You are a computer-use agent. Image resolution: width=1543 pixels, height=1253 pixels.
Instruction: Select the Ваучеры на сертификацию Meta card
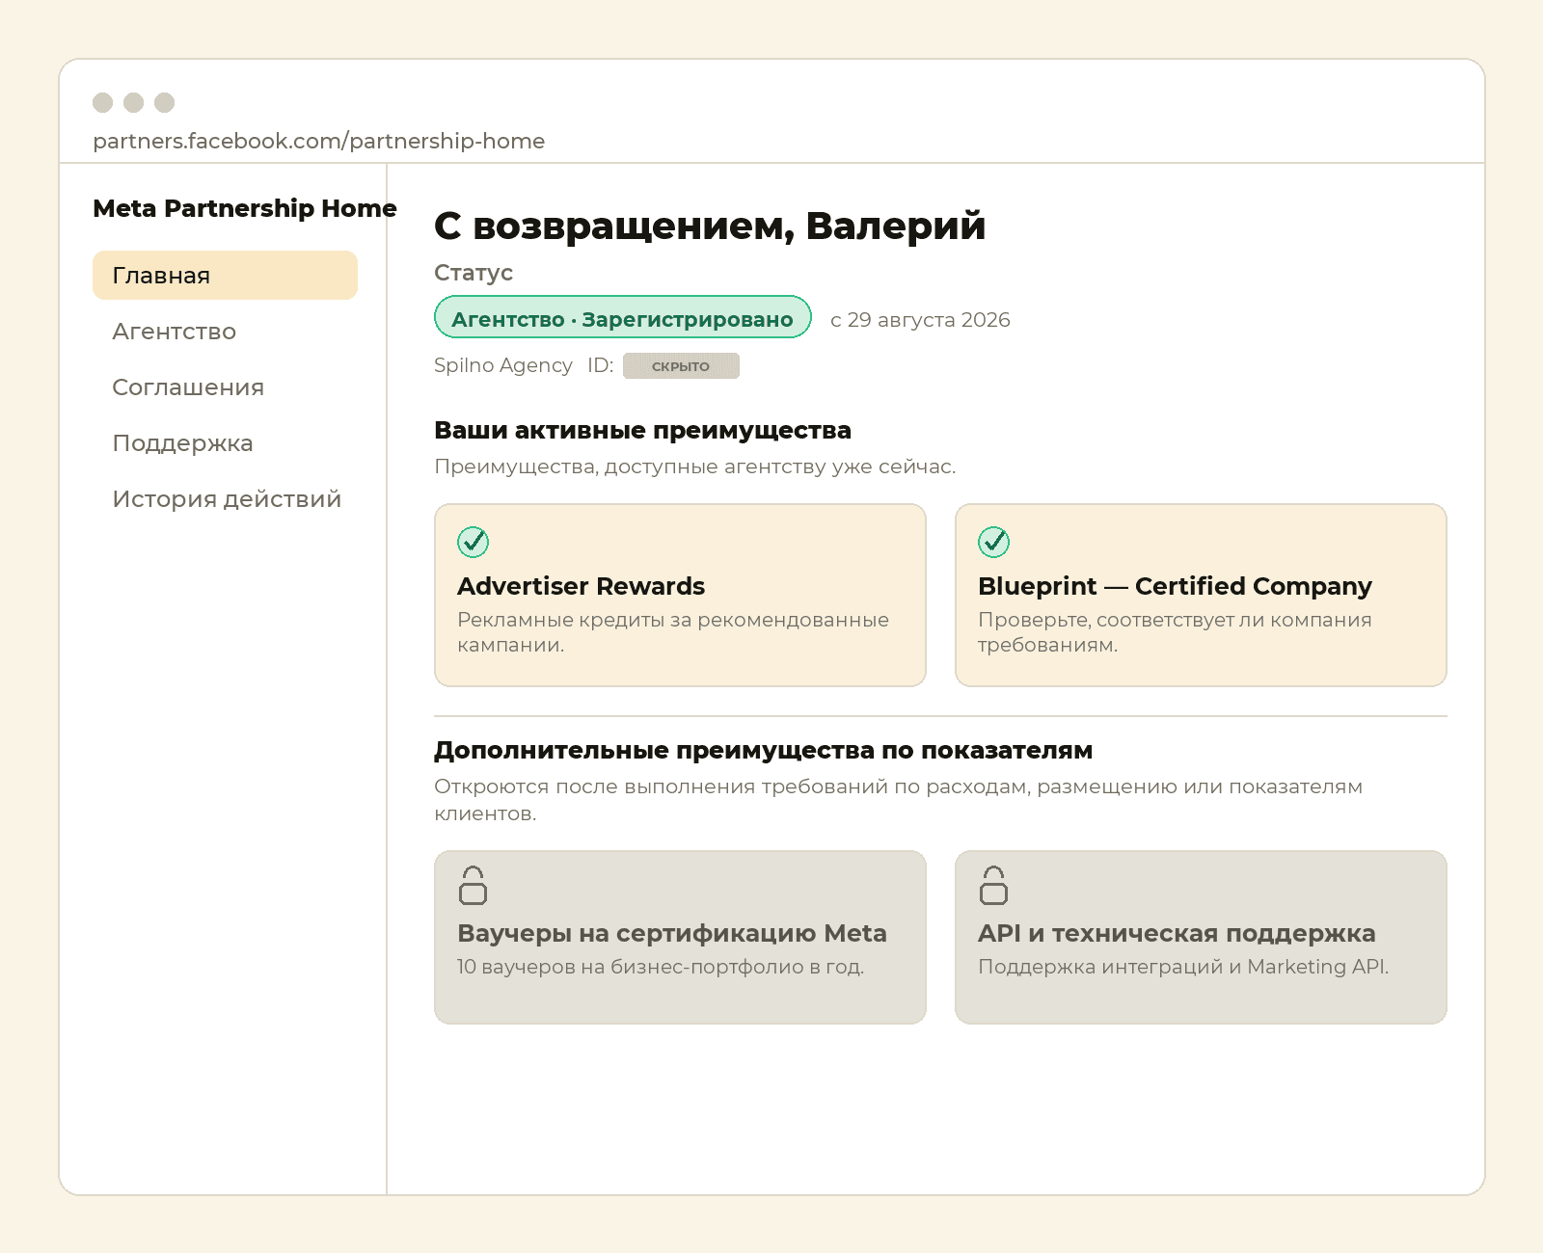(x=680, y=937)
